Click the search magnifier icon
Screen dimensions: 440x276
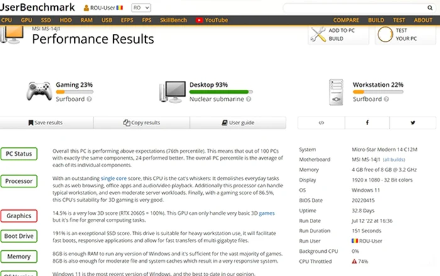[x=429, y=8]
